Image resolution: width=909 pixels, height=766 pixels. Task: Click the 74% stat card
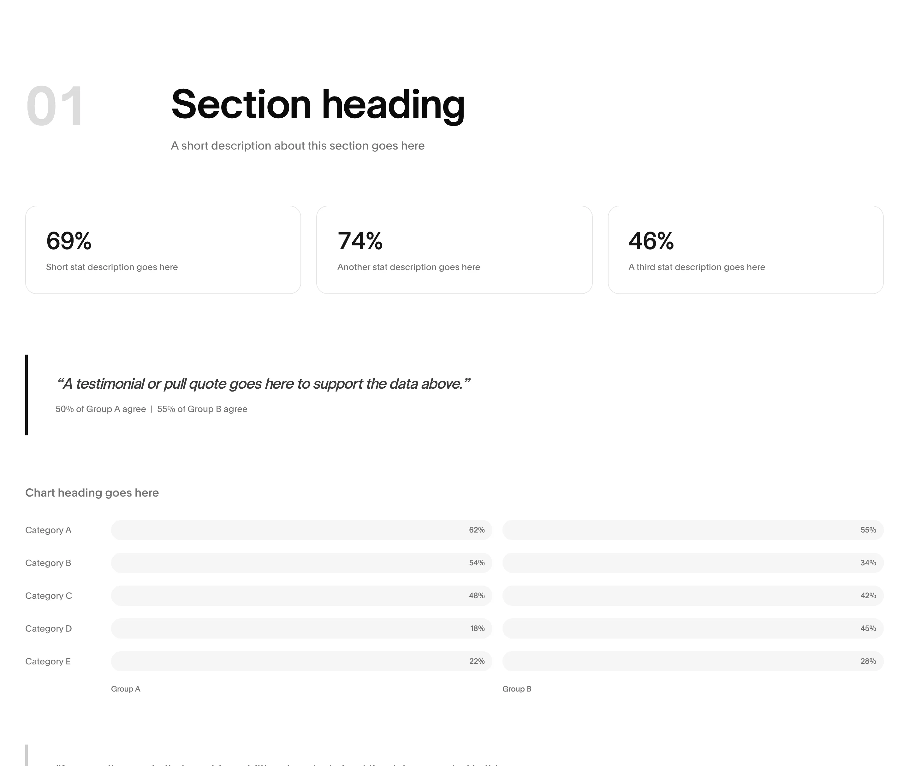pyautogui.click(x=454, y=250)
